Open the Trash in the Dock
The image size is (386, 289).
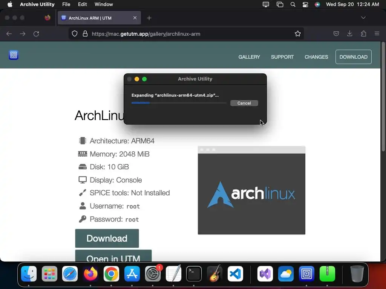click(357, 274)
